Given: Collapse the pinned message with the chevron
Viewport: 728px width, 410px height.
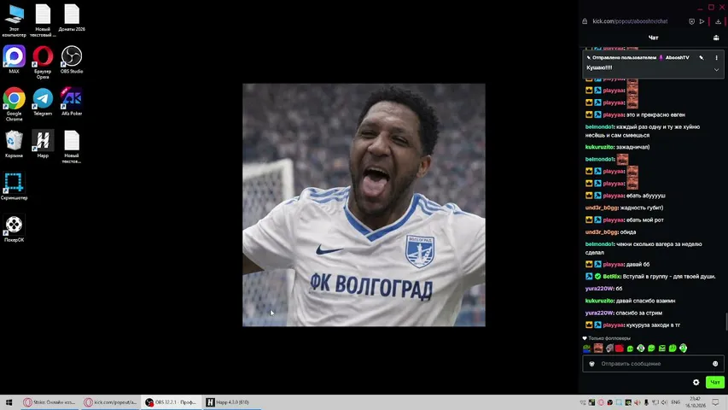Looking at the screenshot, I should (x=716, y=70).
